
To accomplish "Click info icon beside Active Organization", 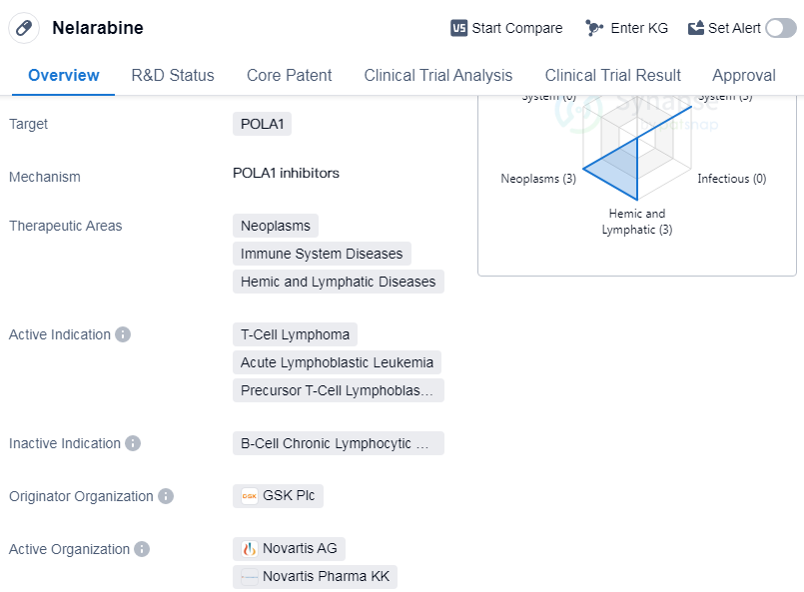I will click(x=142, y=549).
